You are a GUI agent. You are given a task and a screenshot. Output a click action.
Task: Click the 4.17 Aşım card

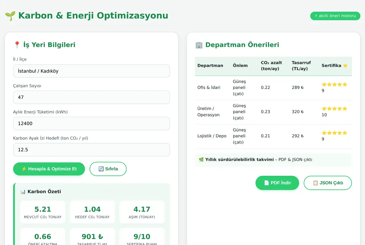142,212
